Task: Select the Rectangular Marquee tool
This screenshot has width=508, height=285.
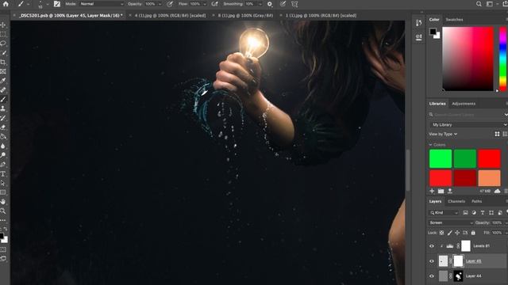Action: [3, 34]
